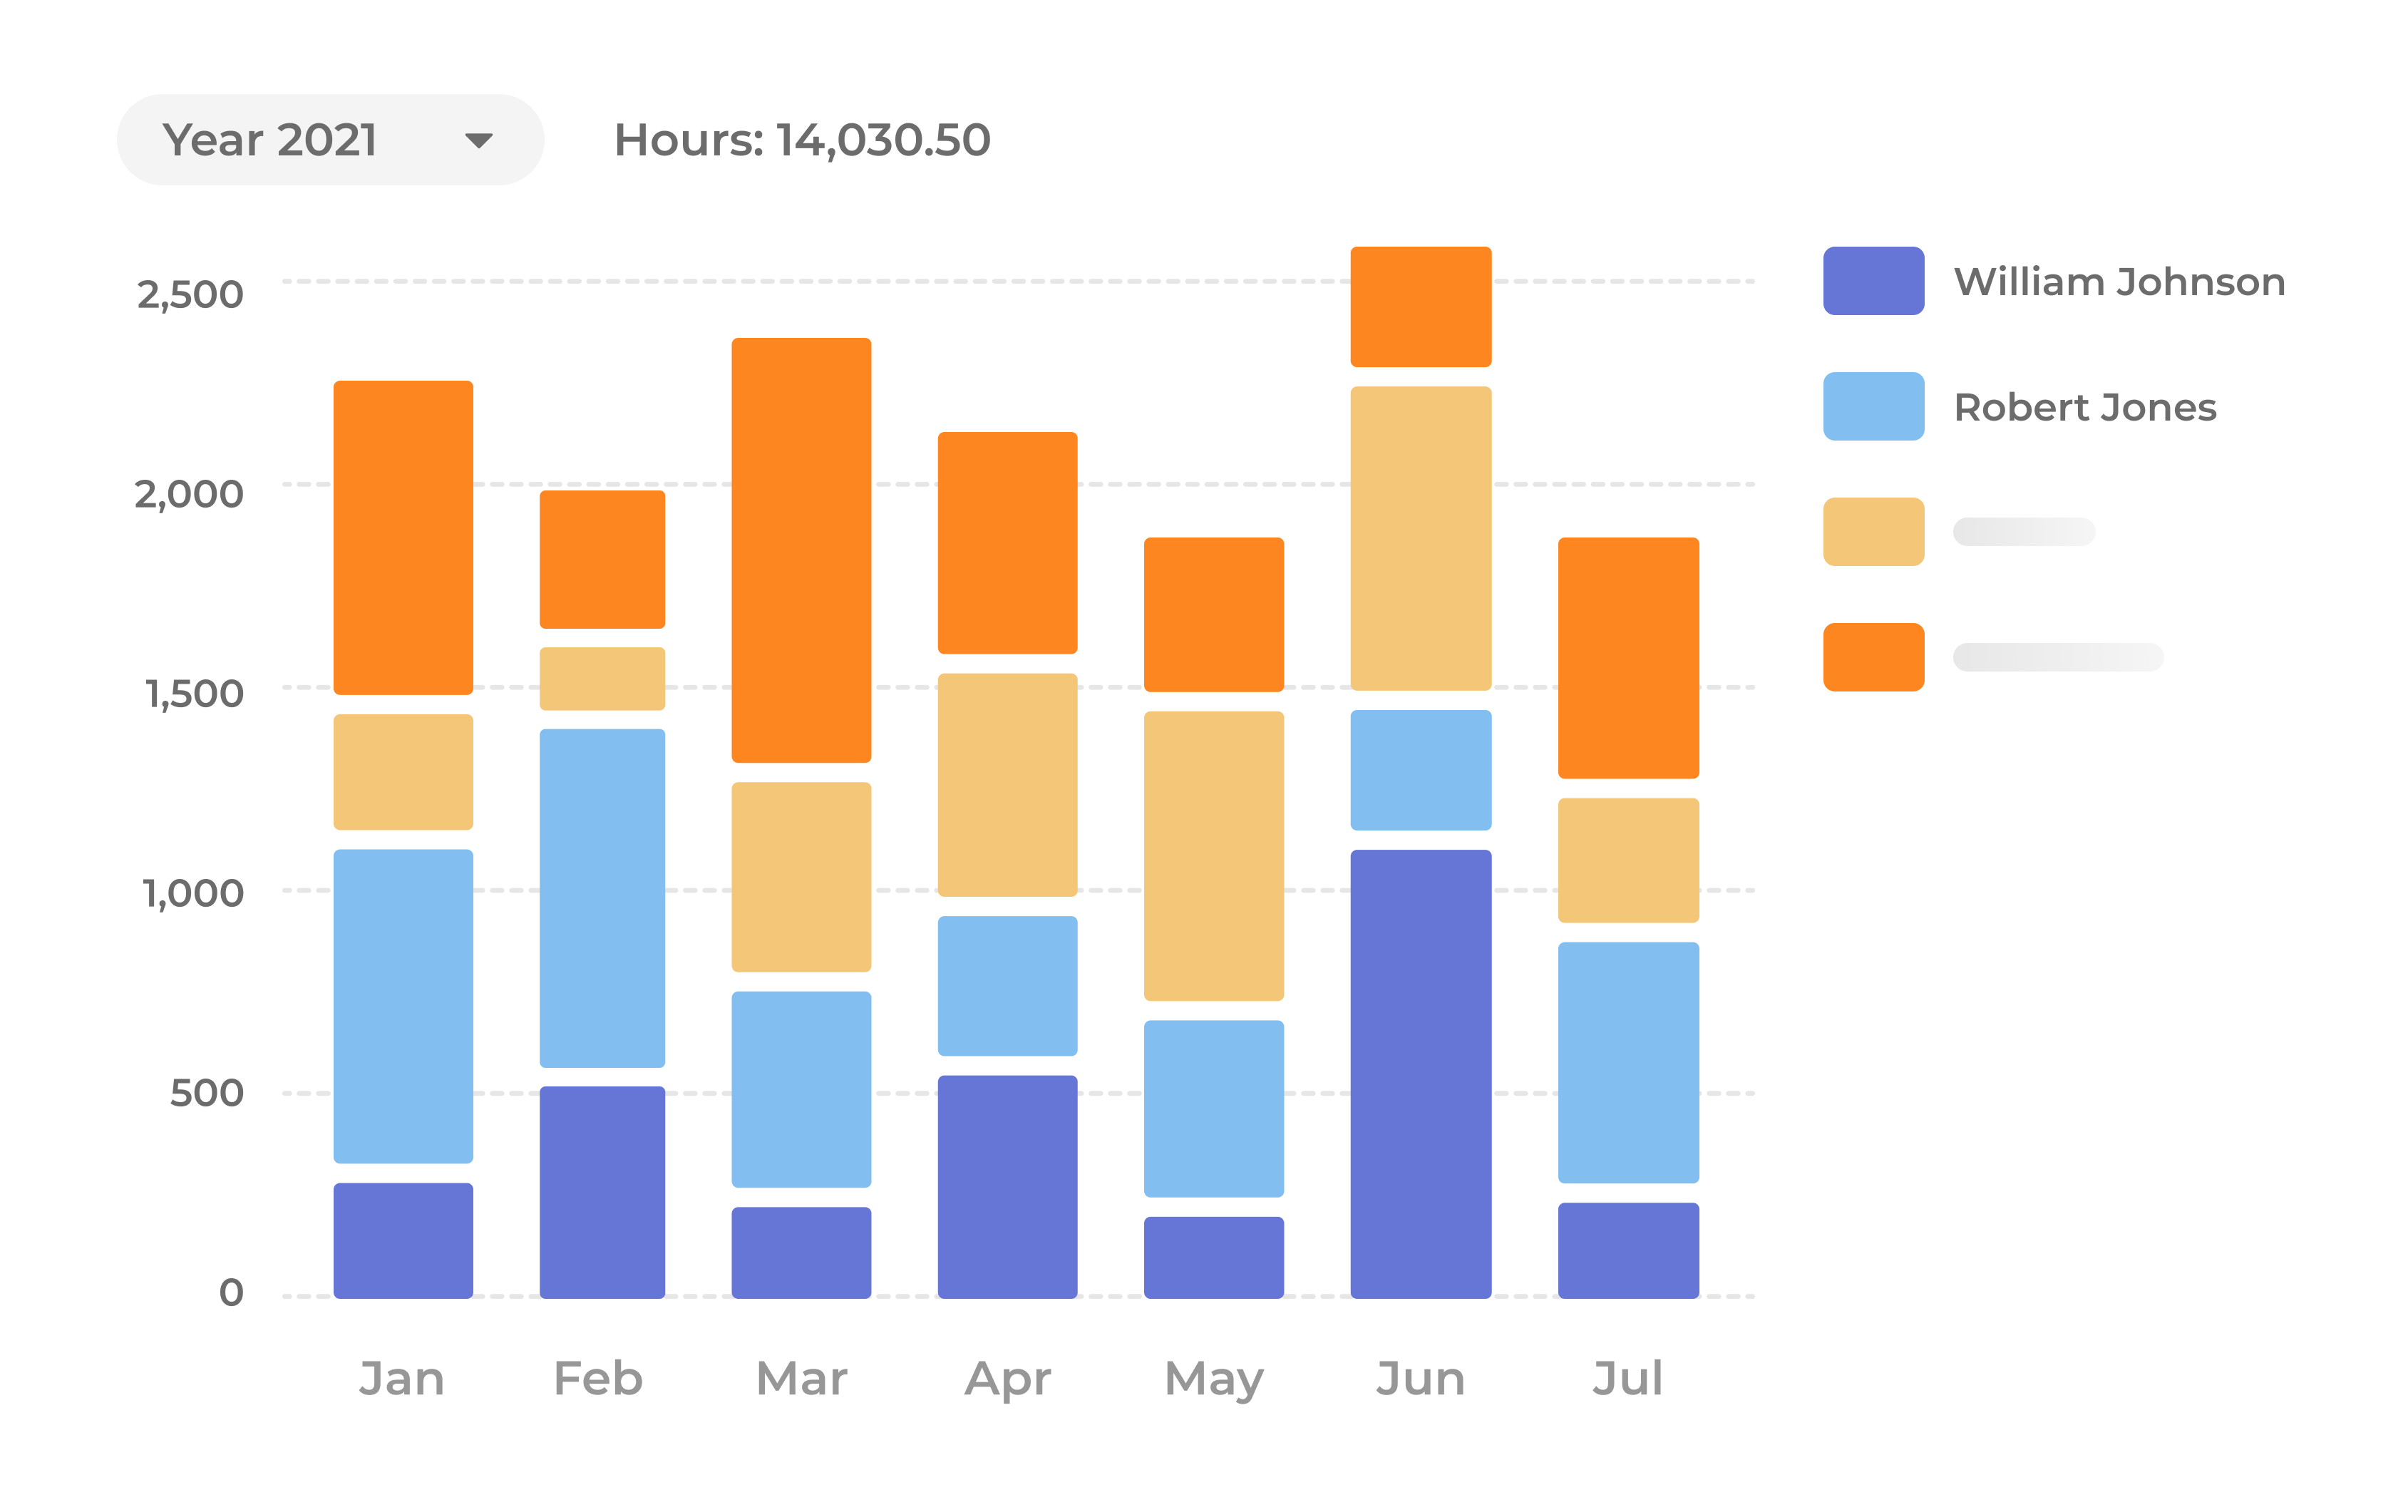The image size is (2408, 1512).
Task: Click the light blue segment of January bar
Action: tap(403, 1006)
